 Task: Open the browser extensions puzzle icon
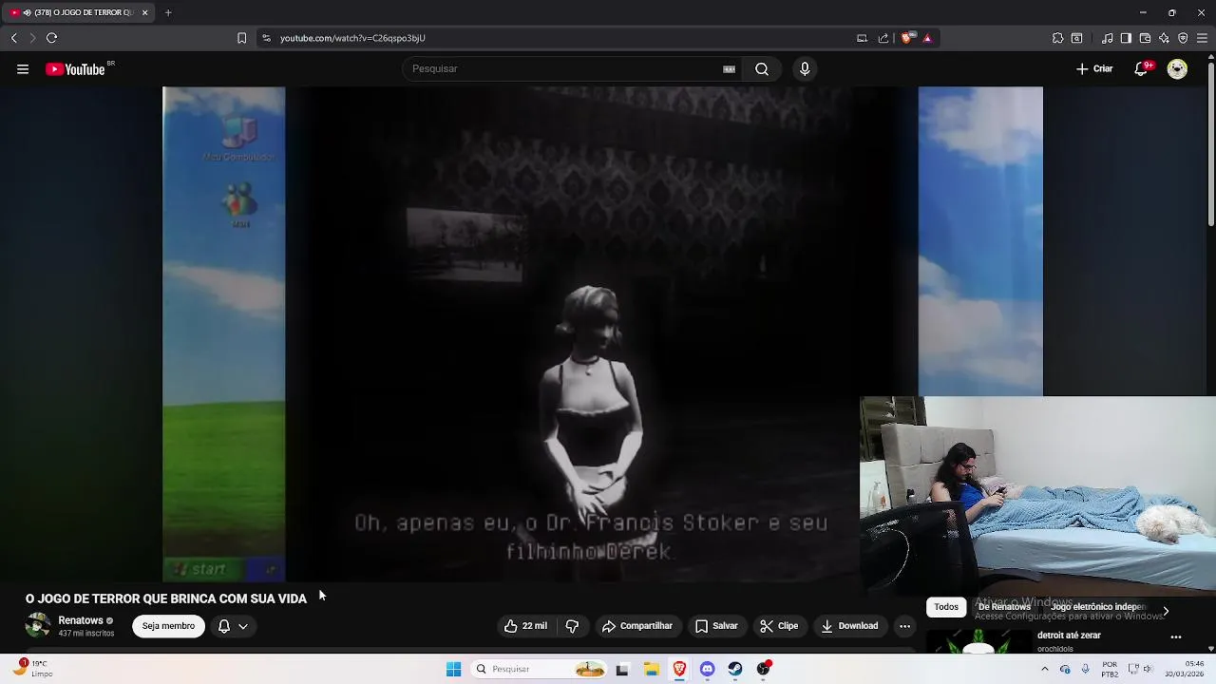click(x=1057, y=38)
